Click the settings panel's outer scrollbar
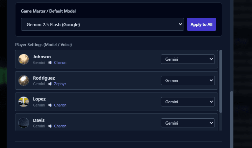Viewport: 252px width, 148px height. (x=231, y=119)
